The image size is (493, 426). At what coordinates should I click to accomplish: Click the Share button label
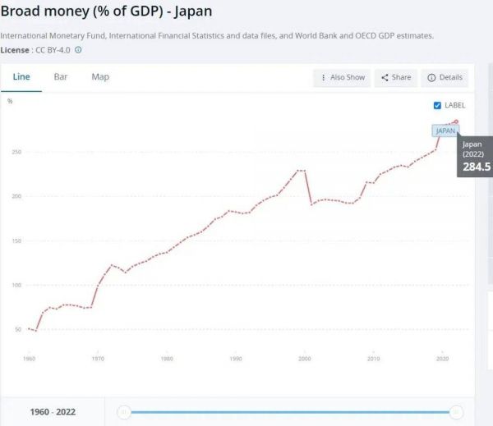point(402,78)
